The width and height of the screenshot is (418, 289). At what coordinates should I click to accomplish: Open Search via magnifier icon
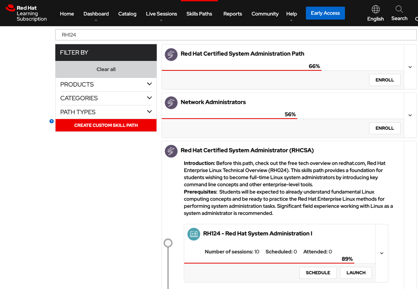click(x=399, y=9)
